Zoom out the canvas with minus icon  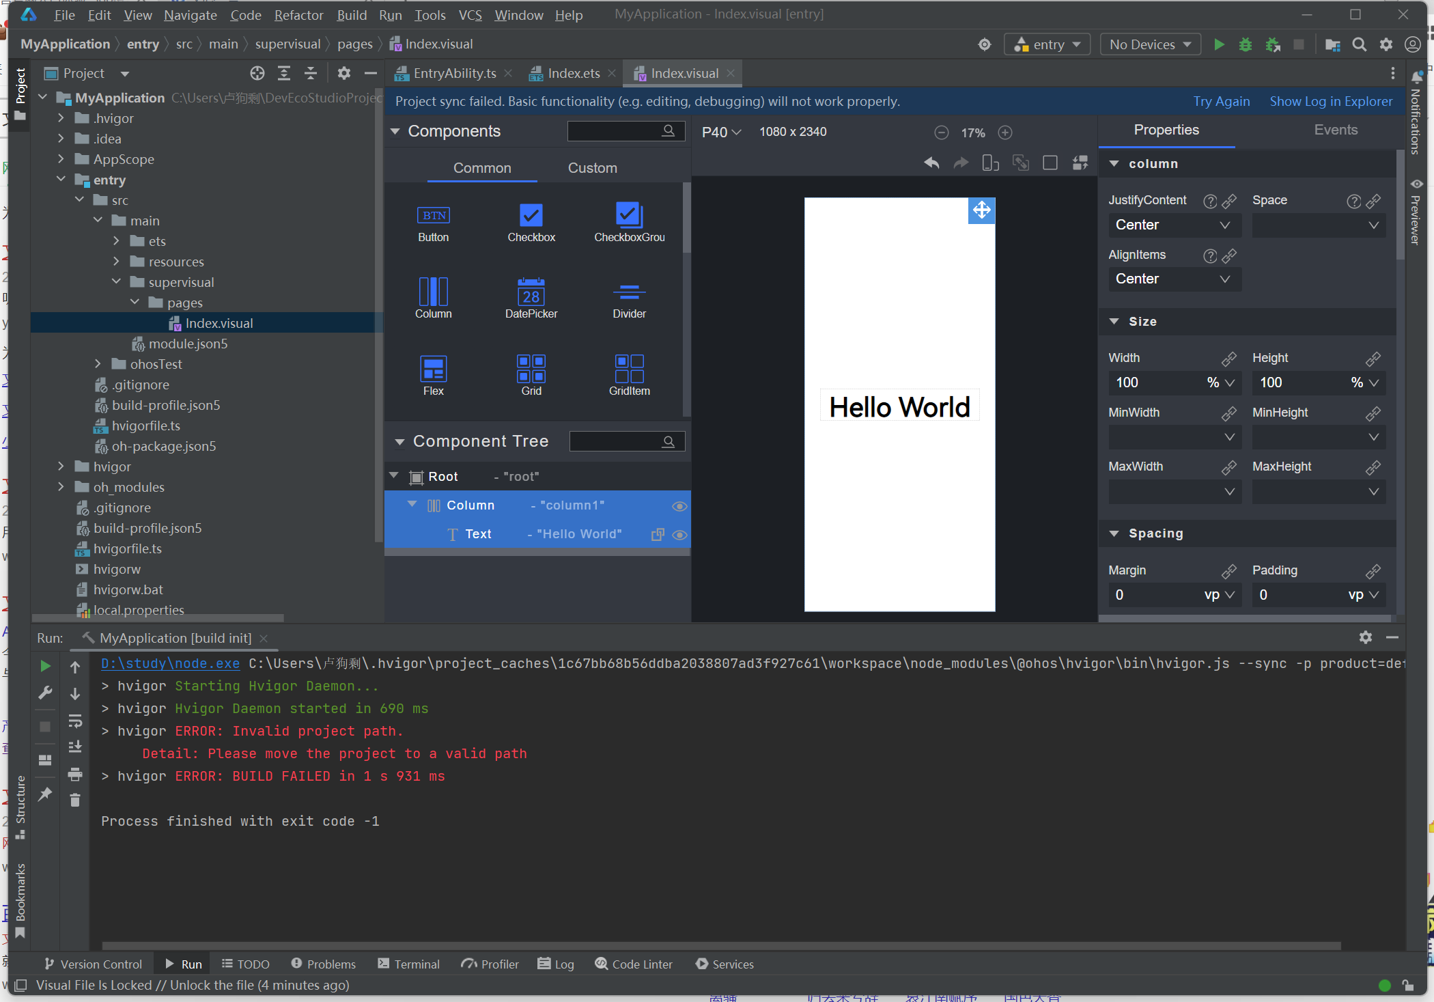(941, 133)
